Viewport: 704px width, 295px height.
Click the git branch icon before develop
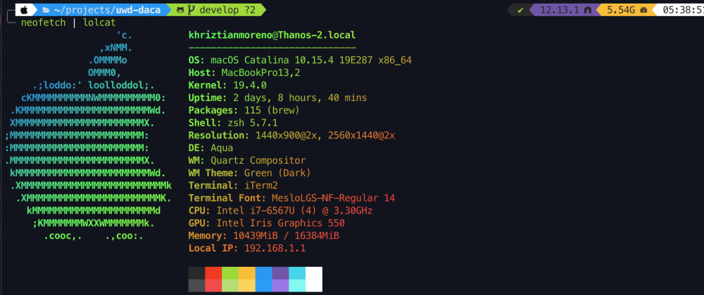point(191,10)
